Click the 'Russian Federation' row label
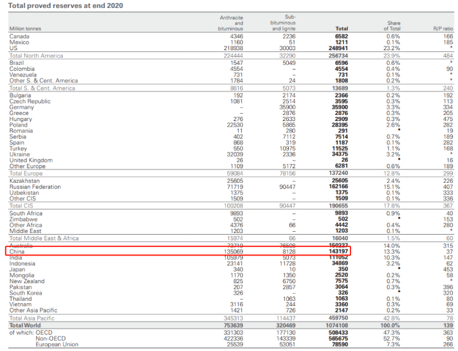Screen dimensions: 458x351 [35, 187]
